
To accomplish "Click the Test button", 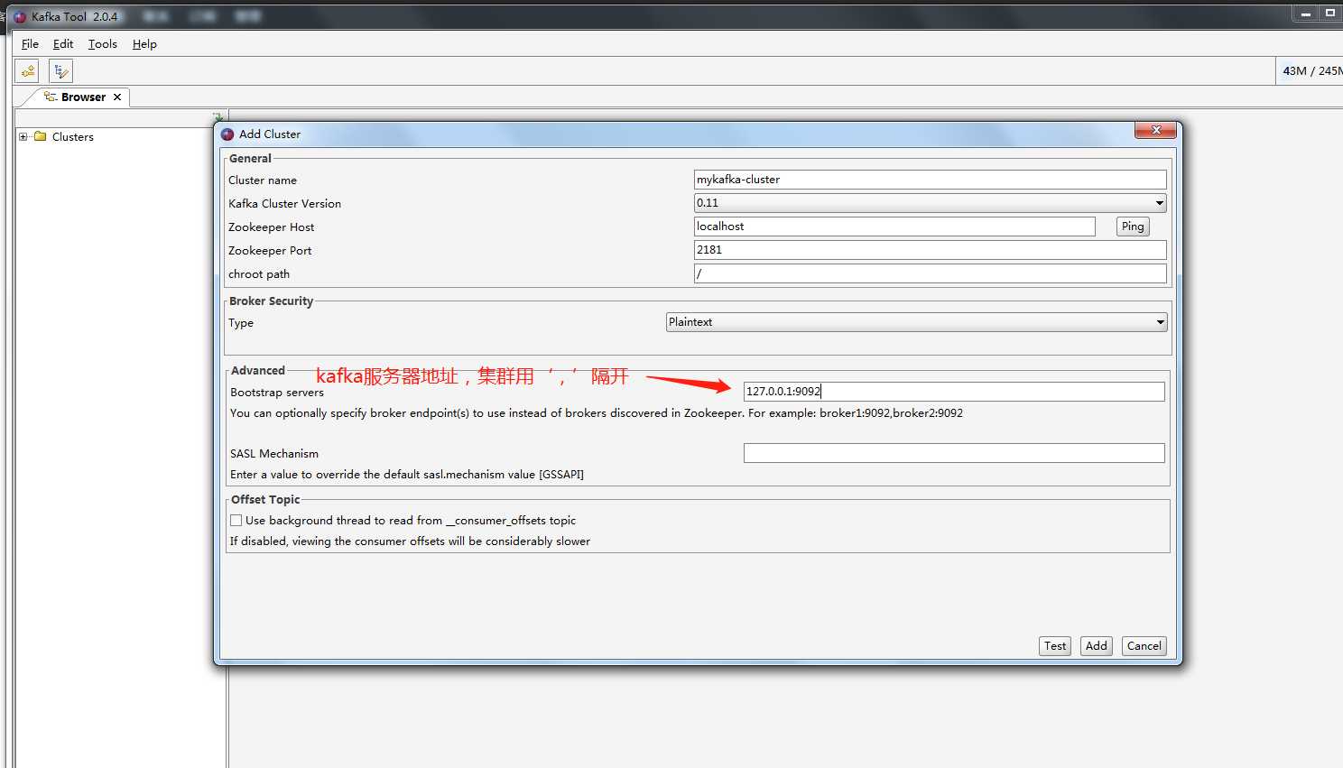I will [x=1055, y=646].
